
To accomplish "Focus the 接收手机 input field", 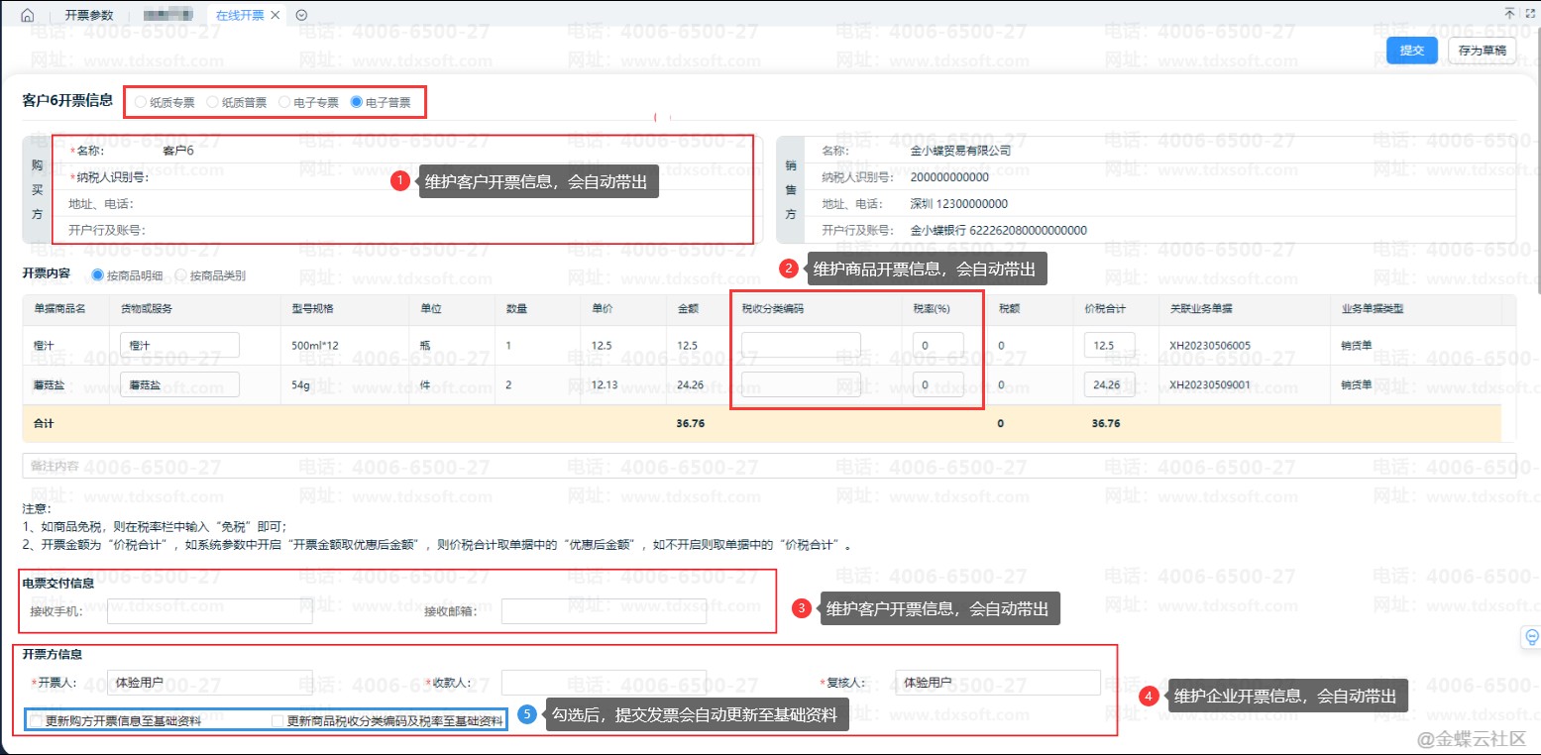I will point(209,611).
